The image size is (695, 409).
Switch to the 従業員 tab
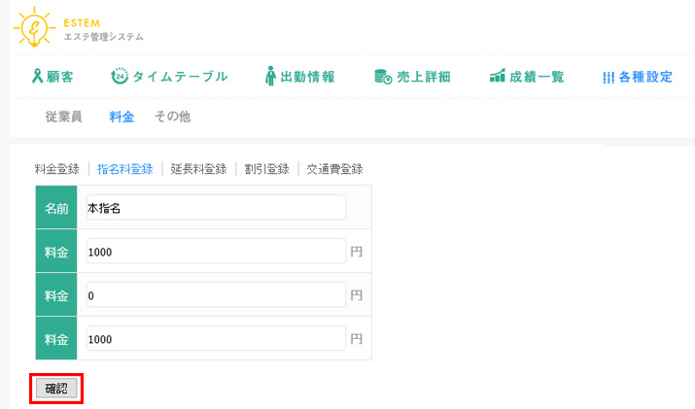pyautogui.click(x=63, y=117)
